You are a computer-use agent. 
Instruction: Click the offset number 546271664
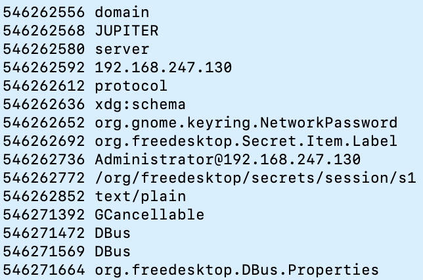(x=43, y=269)
